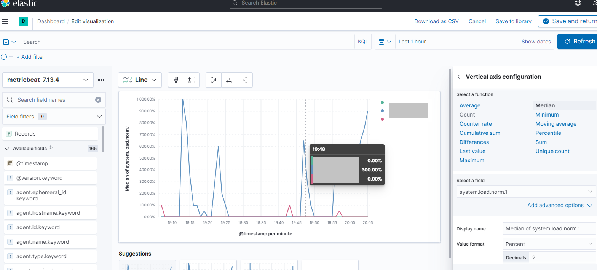
Task: Open index pattern options ellipsis
Action: [x=101, y=80]
